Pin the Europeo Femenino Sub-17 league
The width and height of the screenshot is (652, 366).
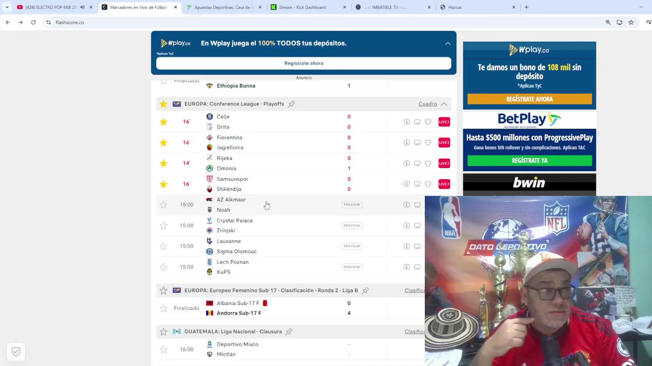click(365, 291)
